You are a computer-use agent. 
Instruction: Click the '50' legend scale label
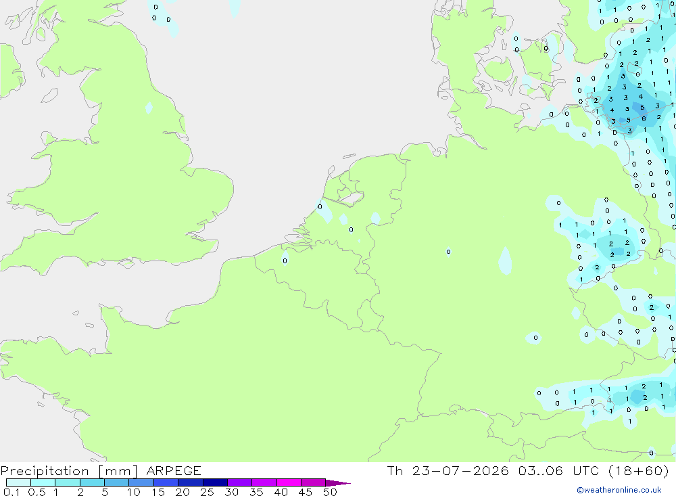point(330,492)
